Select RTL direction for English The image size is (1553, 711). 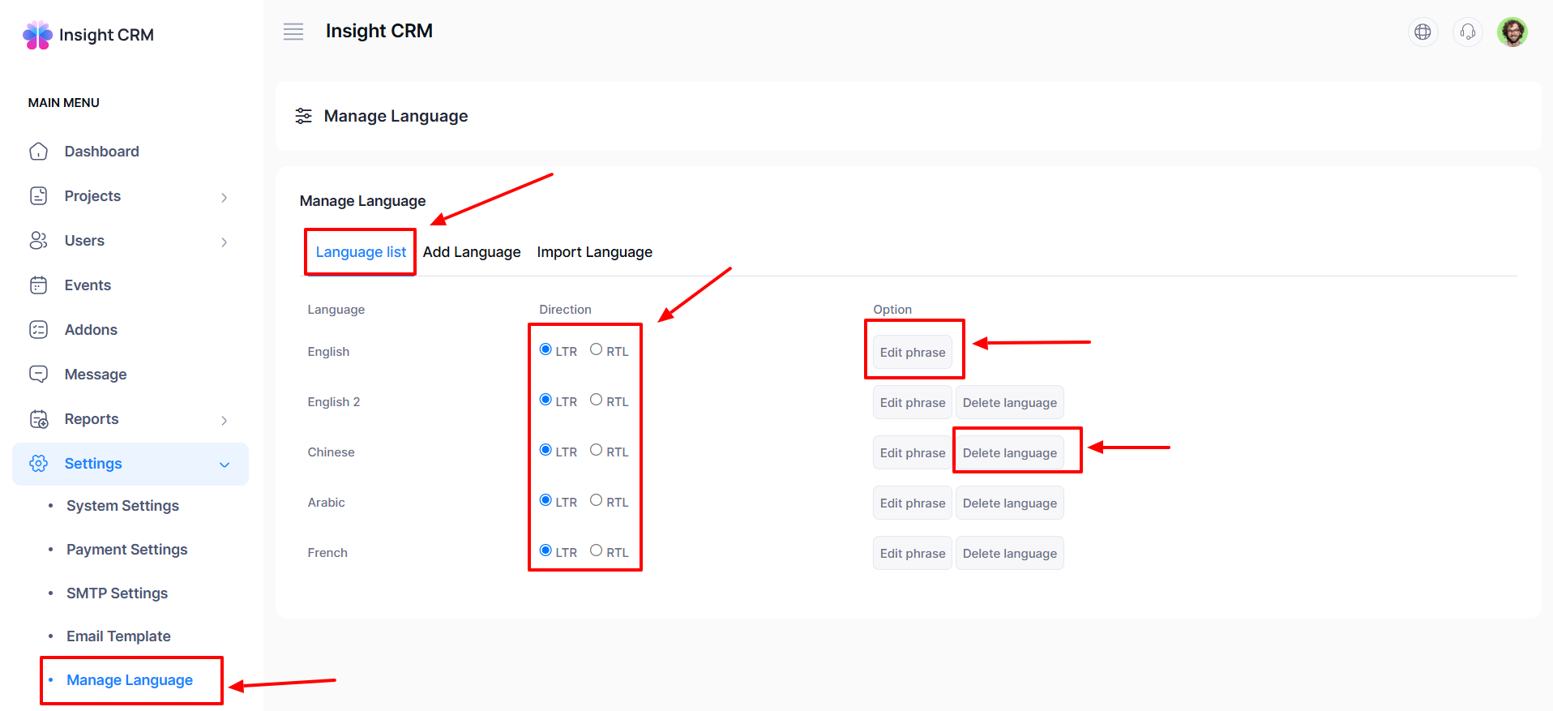[x=597, y=350]
